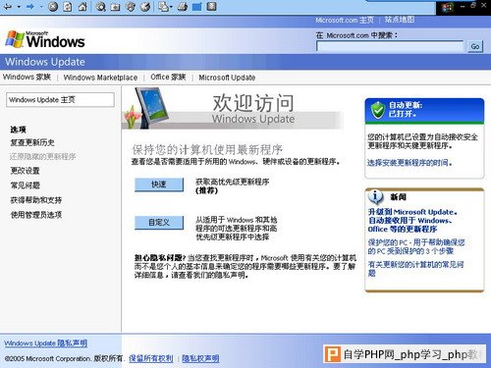Restore the browser window size
Viewport: 491px width, 368px height.
tap(473, 6)
